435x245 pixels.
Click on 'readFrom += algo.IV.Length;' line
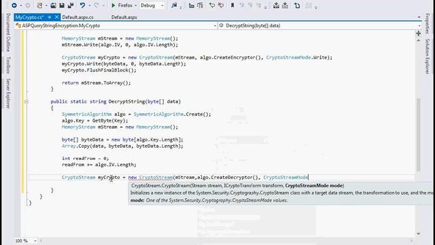click(99, 165)
